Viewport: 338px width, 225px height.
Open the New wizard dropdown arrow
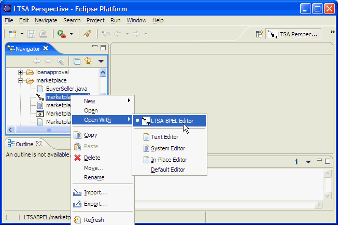click(x=22, y=34)
